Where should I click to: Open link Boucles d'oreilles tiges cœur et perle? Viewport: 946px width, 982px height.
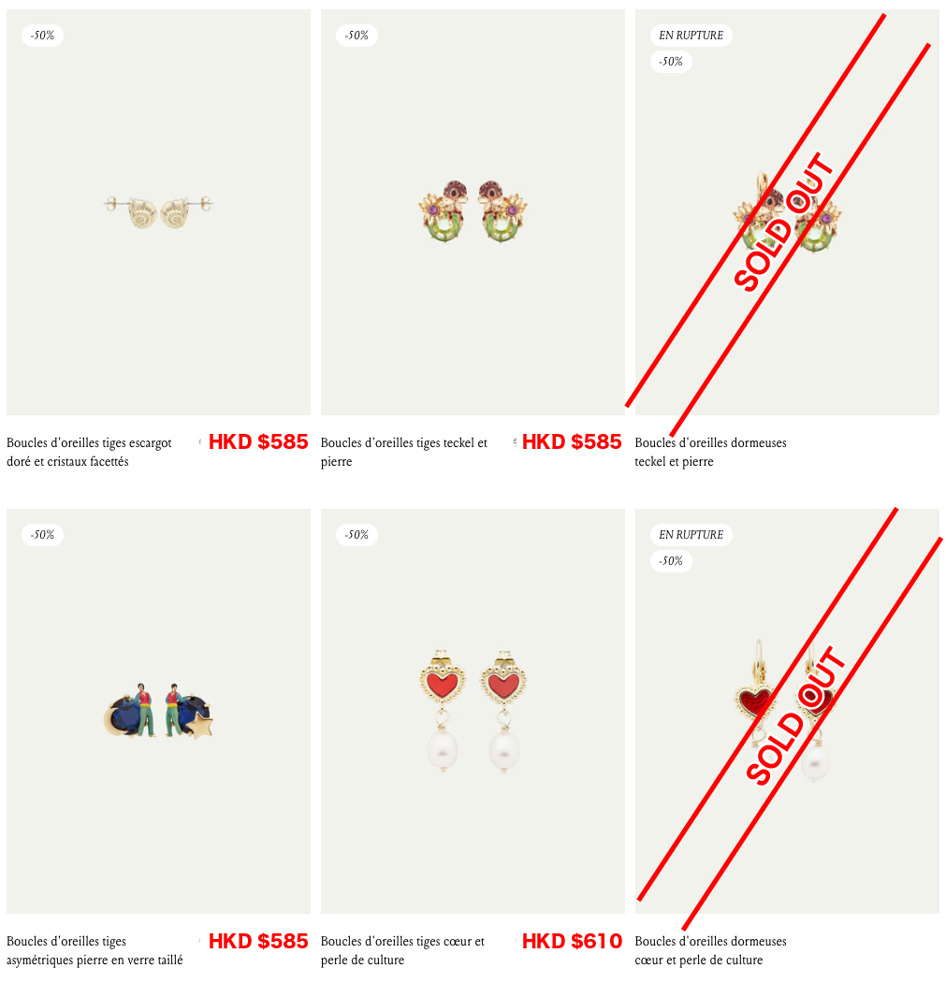pyautogui.click(x=403, y=951)
